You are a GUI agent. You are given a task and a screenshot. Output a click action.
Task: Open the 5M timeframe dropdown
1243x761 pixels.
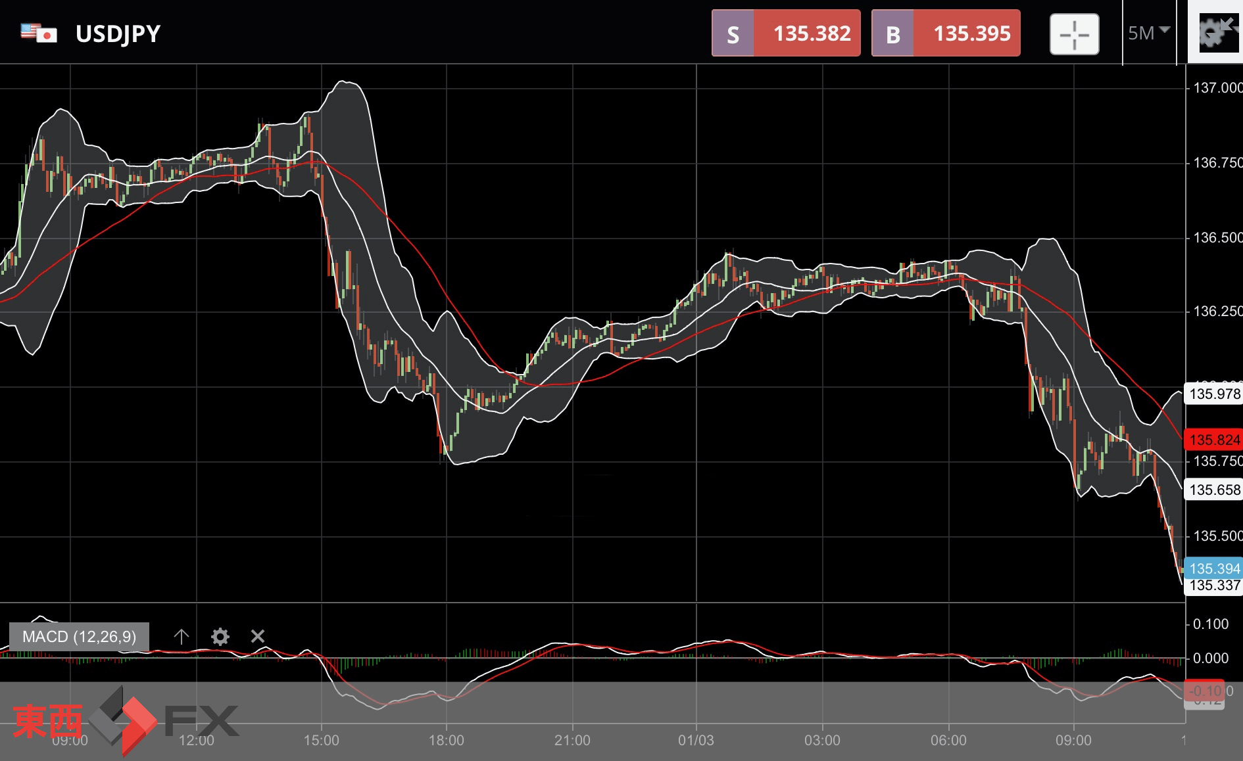(1148, 33)
